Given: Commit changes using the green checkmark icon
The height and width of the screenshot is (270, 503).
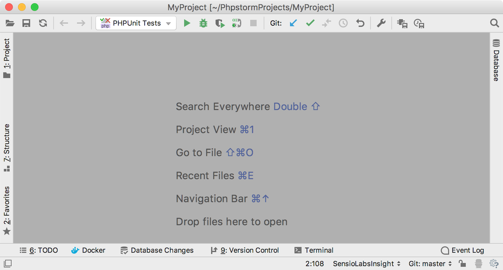Looking at the screenshot, I should (x=310, y=23).
